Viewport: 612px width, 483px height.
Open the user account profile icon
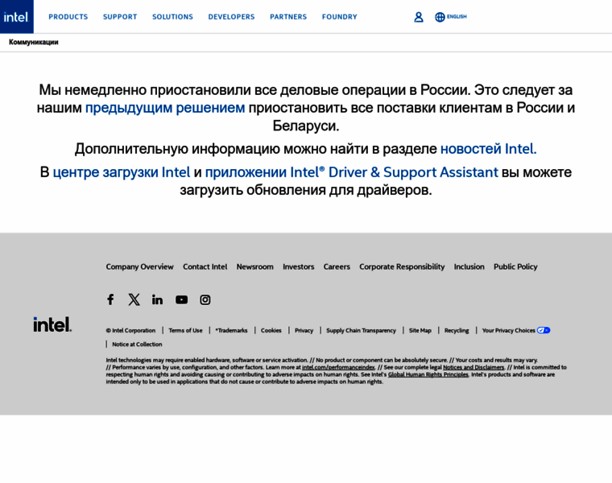coord(419,17)
